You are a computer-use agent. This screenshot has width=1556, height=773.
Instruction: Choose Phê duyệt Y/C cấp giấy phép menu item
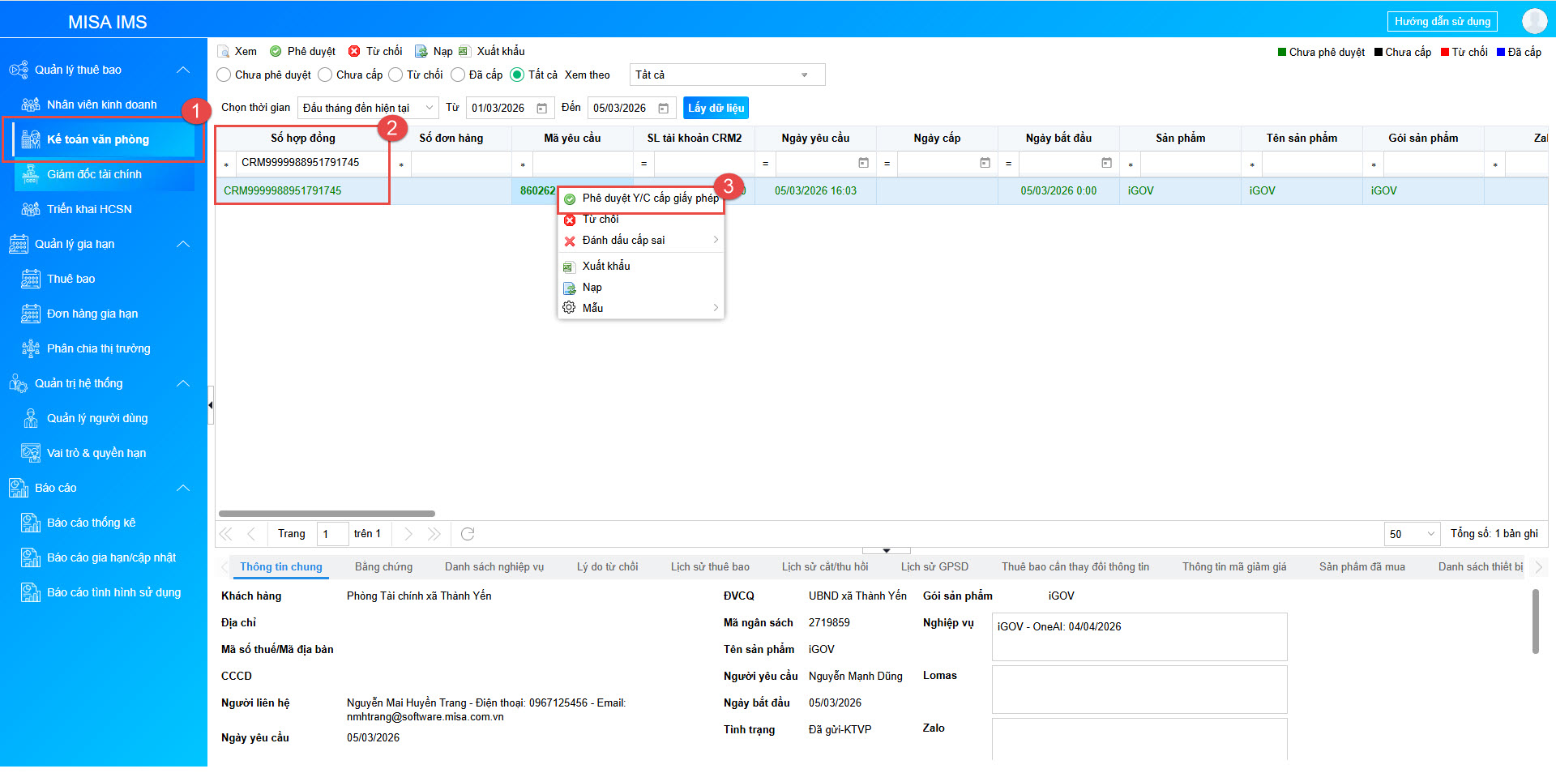649,199
